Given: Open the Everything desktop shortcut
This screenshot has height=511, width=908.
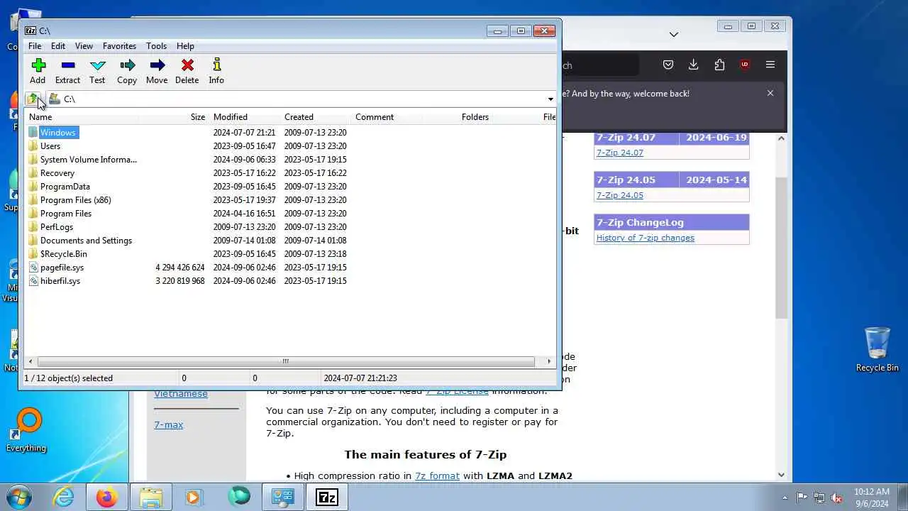Looking at the screenshot, I should (26, 430).
